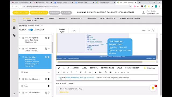
Task: Open the shapes icon in left sidebar
Action: [14, 35]
